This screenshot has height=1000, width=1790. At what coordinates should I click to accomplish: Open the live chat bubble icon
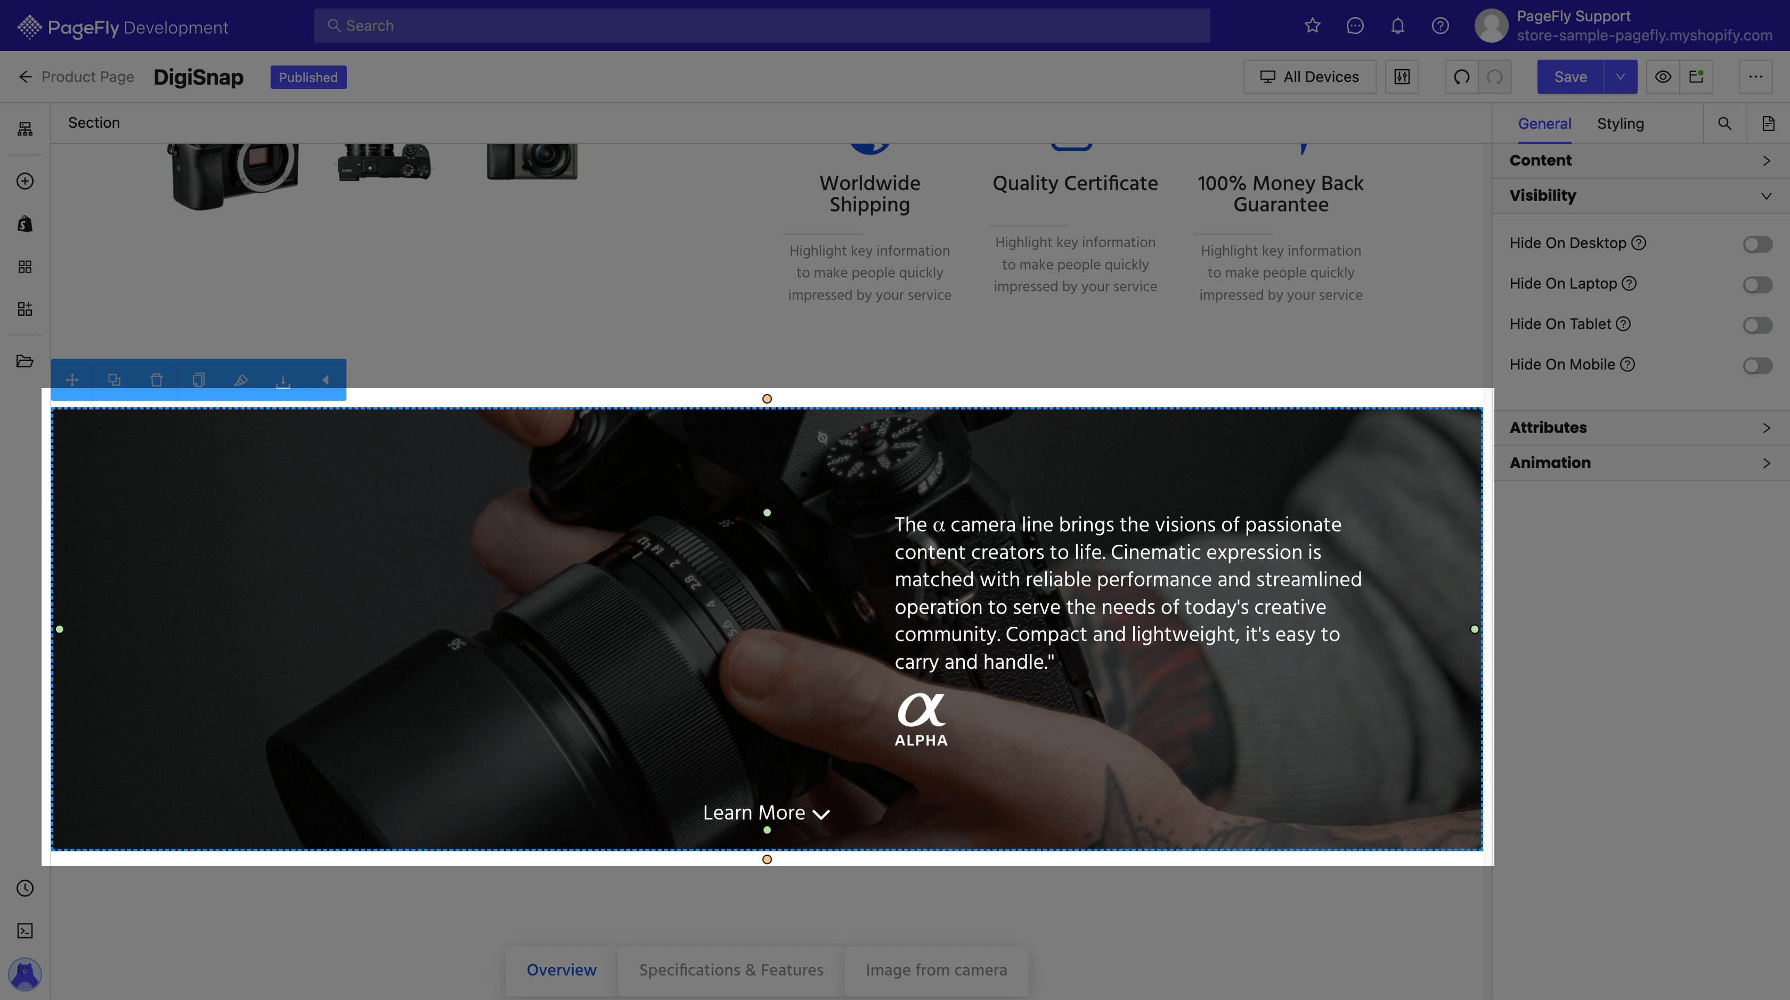point(1355,26)
